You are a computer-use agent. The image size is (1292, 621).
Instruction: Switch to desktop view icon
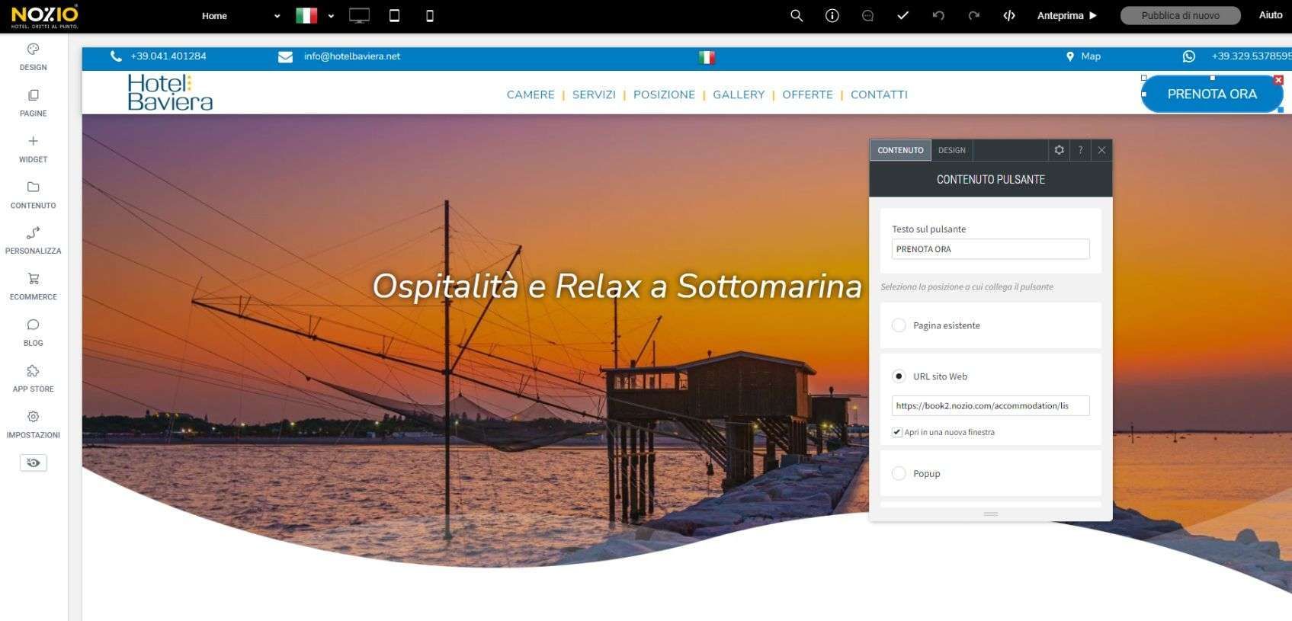click(x=359, y=16)
